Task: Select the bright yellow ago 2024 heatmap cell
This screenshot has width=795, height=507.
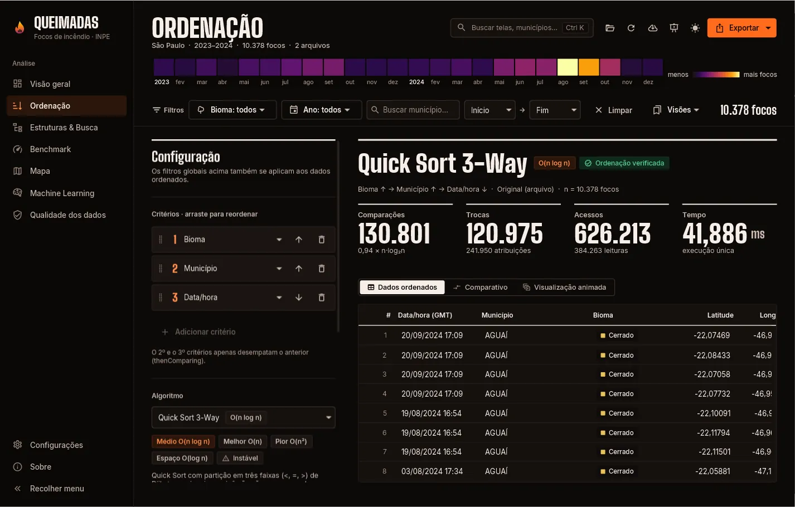Action: point(568,67)
